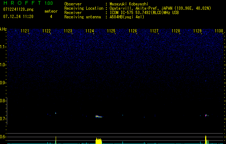Image resolution: width=226 pixels, height=144 pixels.
Task: Click the date stamp 07.12.24 11:20
Action: tap(18, 17)
